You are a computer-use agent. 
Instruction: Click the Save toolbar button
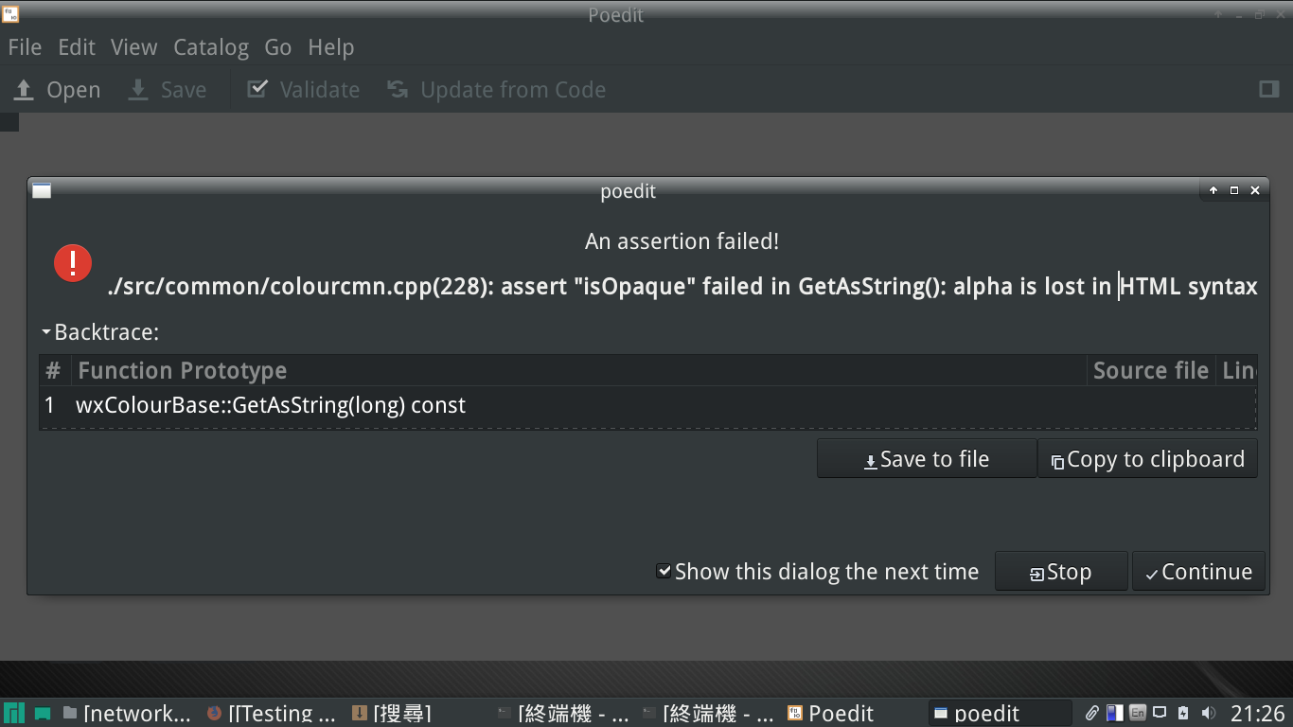click(x=168, y=90)
